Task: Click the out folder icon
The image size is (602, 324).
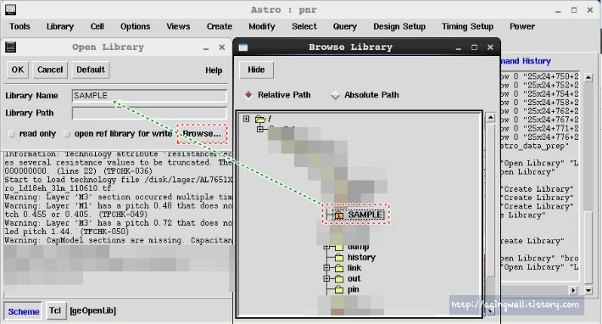Action: point(339,279)
